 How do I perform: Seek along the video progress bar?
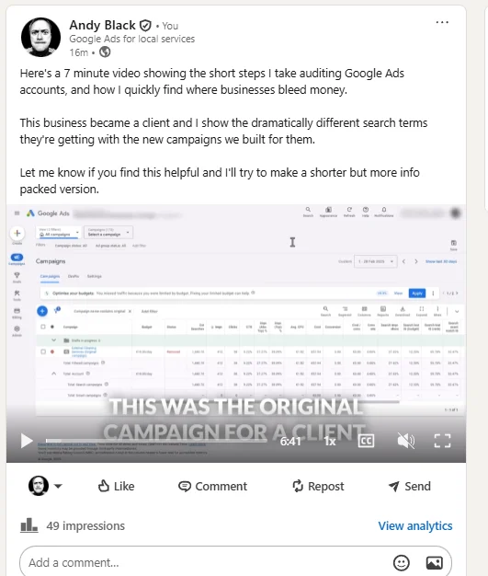156,440
